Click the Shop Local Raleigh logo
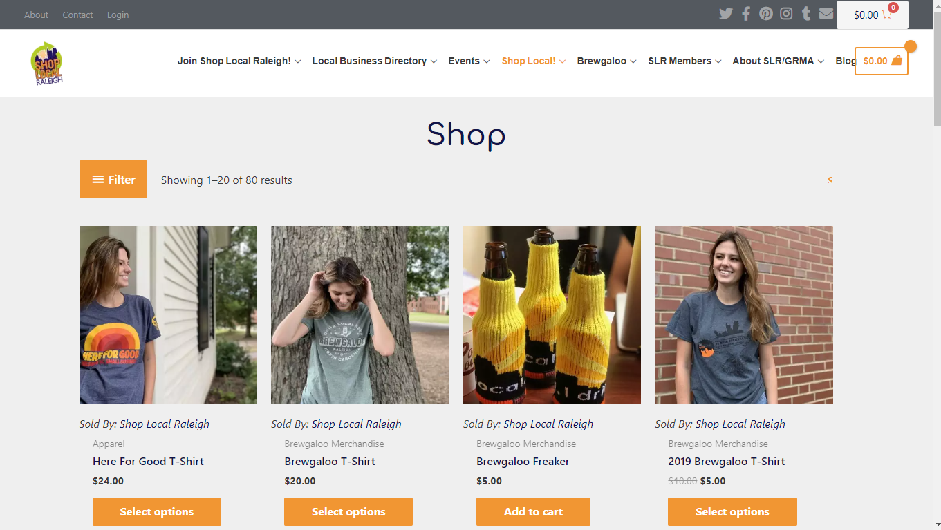This screenshot has width=941, height=530. pos(47,63)
